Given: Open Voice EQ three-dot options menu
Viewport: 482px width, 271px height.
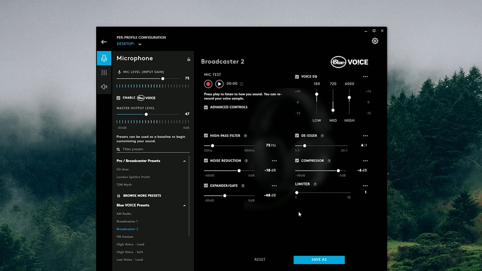Looking at the screenshot, I should point(365,77).
